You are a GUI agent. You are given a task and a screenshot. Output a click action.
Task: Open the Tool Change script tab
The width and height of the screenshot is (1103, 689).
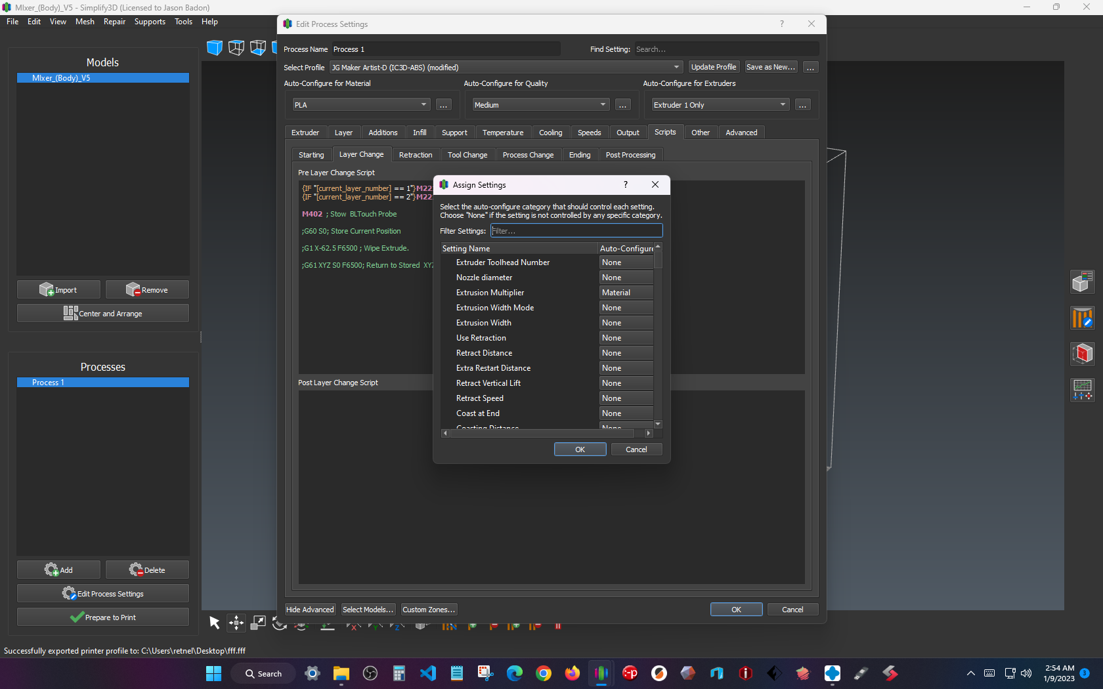coord(467,155)
